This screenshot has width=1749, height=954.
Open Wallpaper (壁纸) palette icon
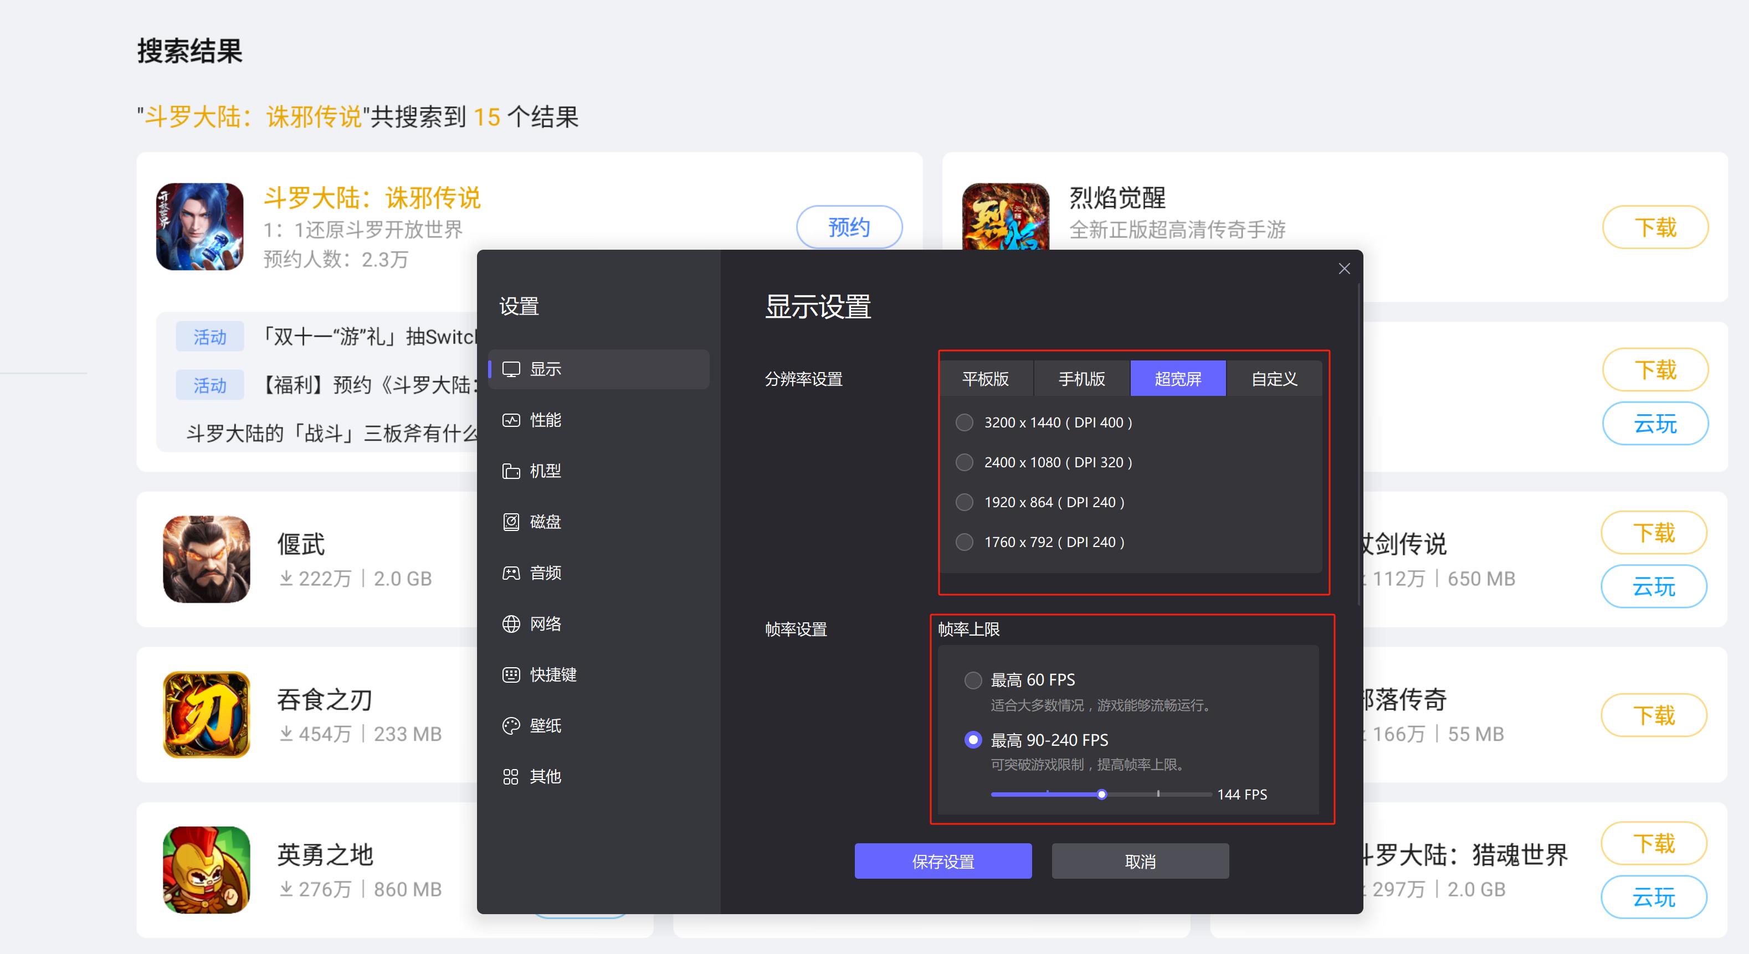pos(511,725)
